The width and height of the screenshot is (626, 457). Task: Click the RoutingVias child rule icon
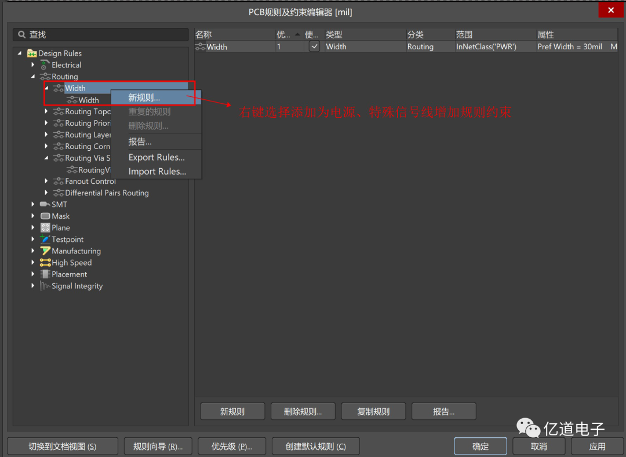pyautogui.click(x=72, y=170)
